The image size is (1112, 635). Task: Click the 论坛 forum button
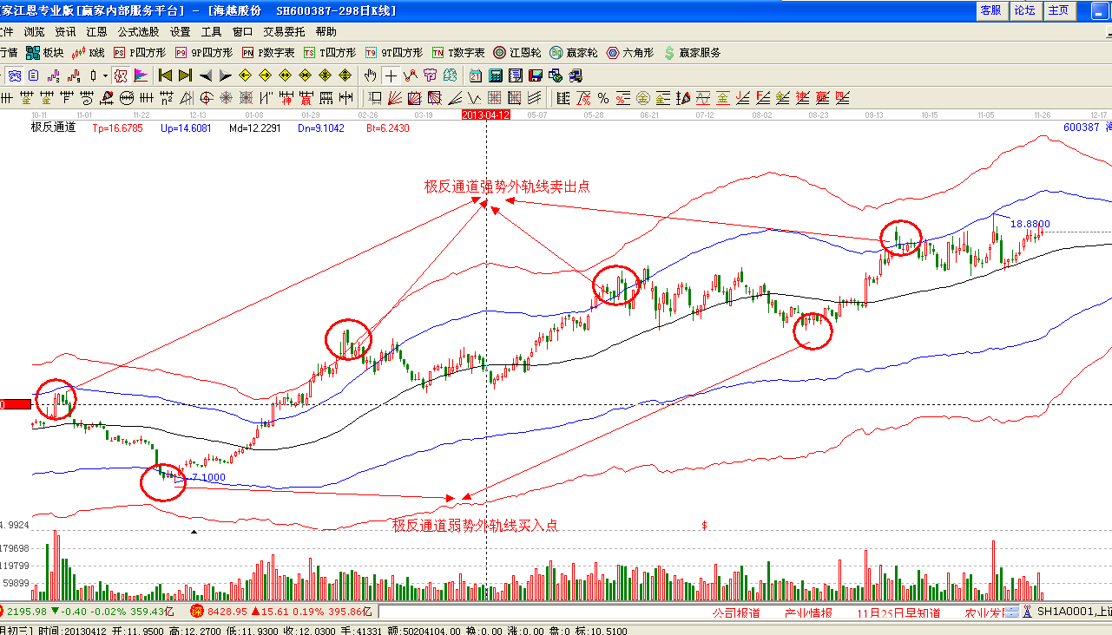click(x=1024, y=10)
